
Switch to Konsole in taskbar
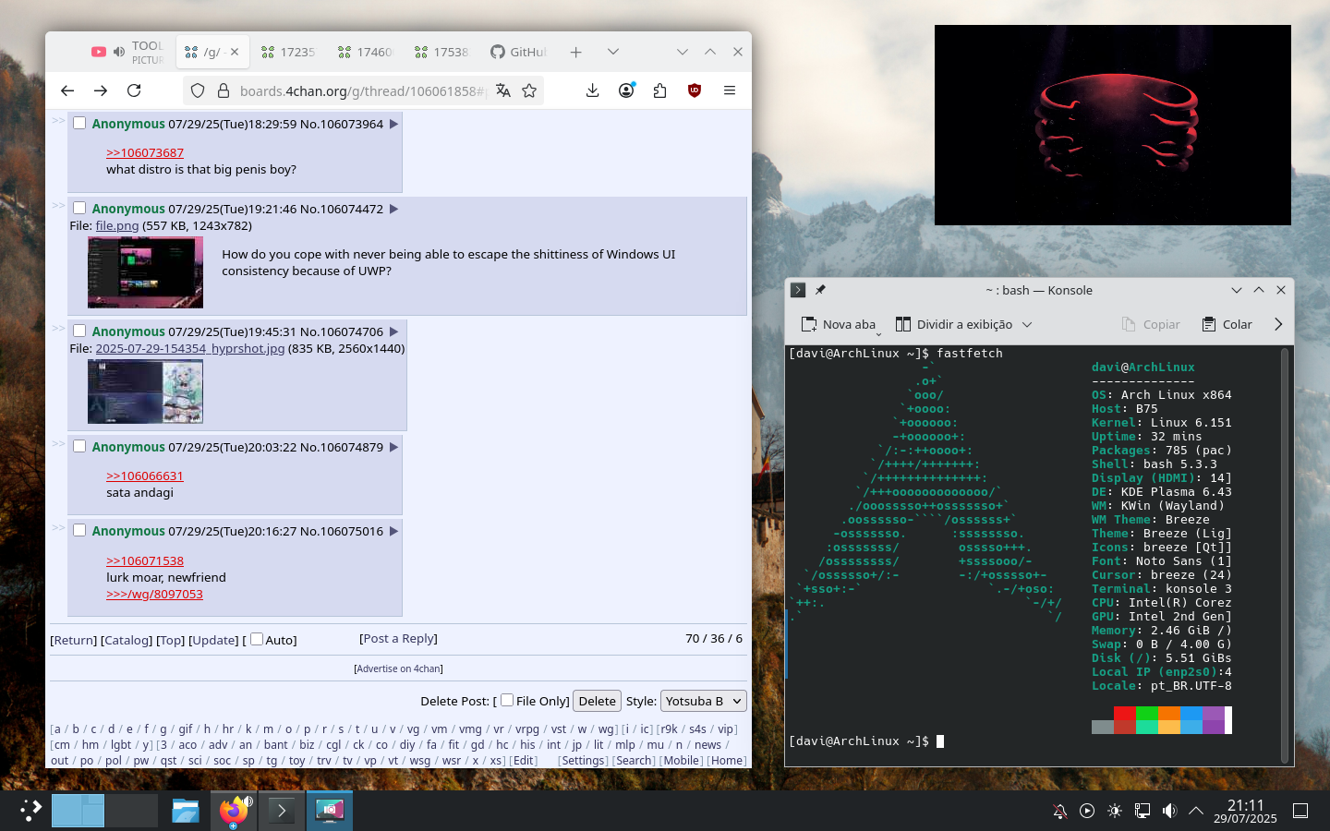(282, 811)
